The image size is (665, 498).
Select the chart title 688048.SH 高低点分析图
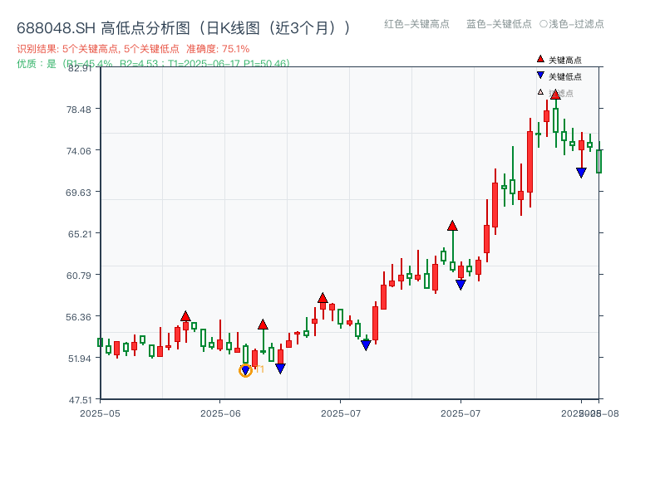183,26
